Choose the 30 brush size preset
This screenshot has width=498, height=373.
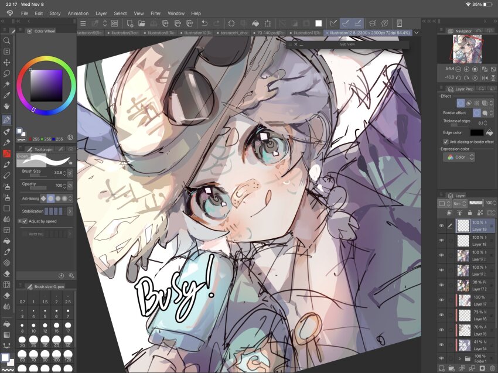click(x=45, y=341)
